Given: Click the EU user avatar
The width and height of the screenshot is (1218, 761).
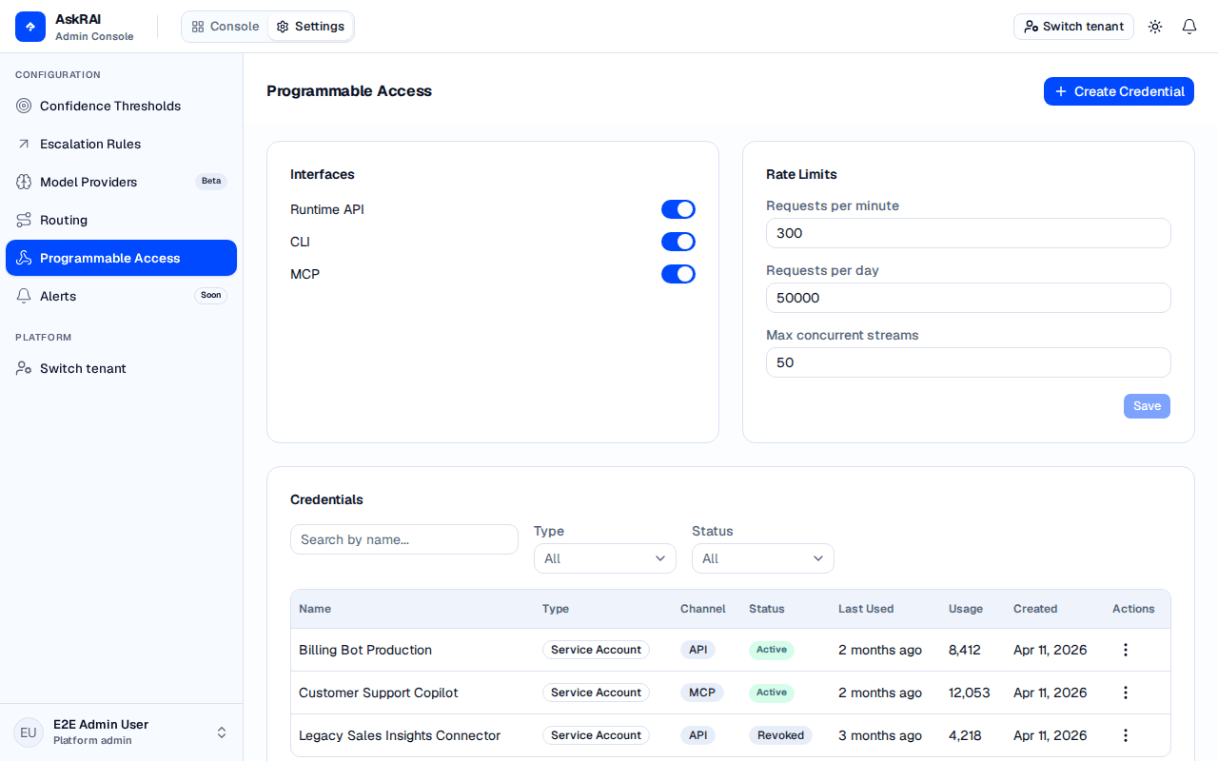Looking at the screenshot, I should (x=29, y=732).
